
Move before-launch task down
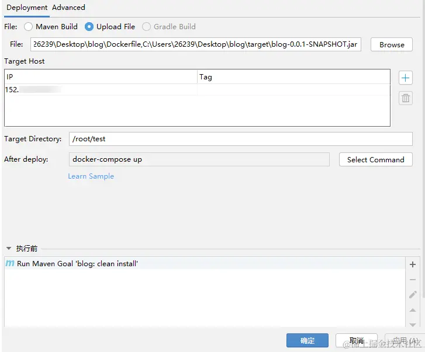(413, 325)
